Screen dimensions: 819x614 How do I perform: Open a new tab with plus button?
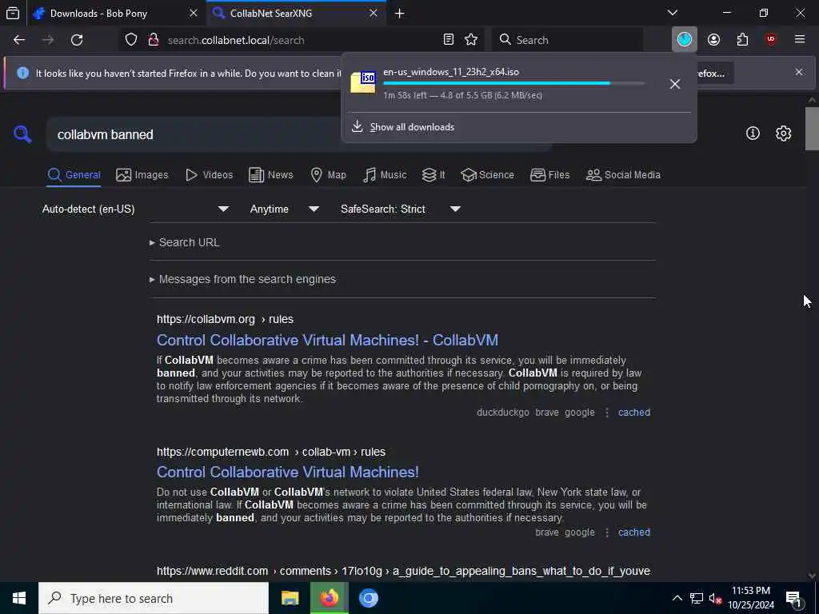click(400, 14)
